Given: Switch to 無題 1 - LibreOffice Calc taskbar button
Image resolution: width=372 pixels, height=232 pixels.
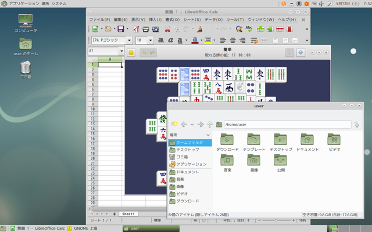Looking at the screenshot, I should [38, 229].
